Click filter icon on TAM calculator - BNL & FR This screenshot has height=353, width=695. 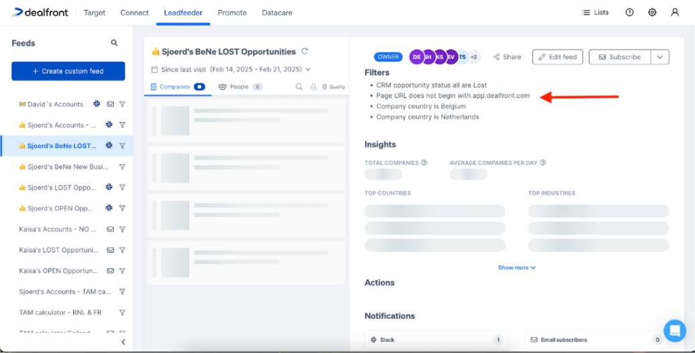[x=123, y=313]
